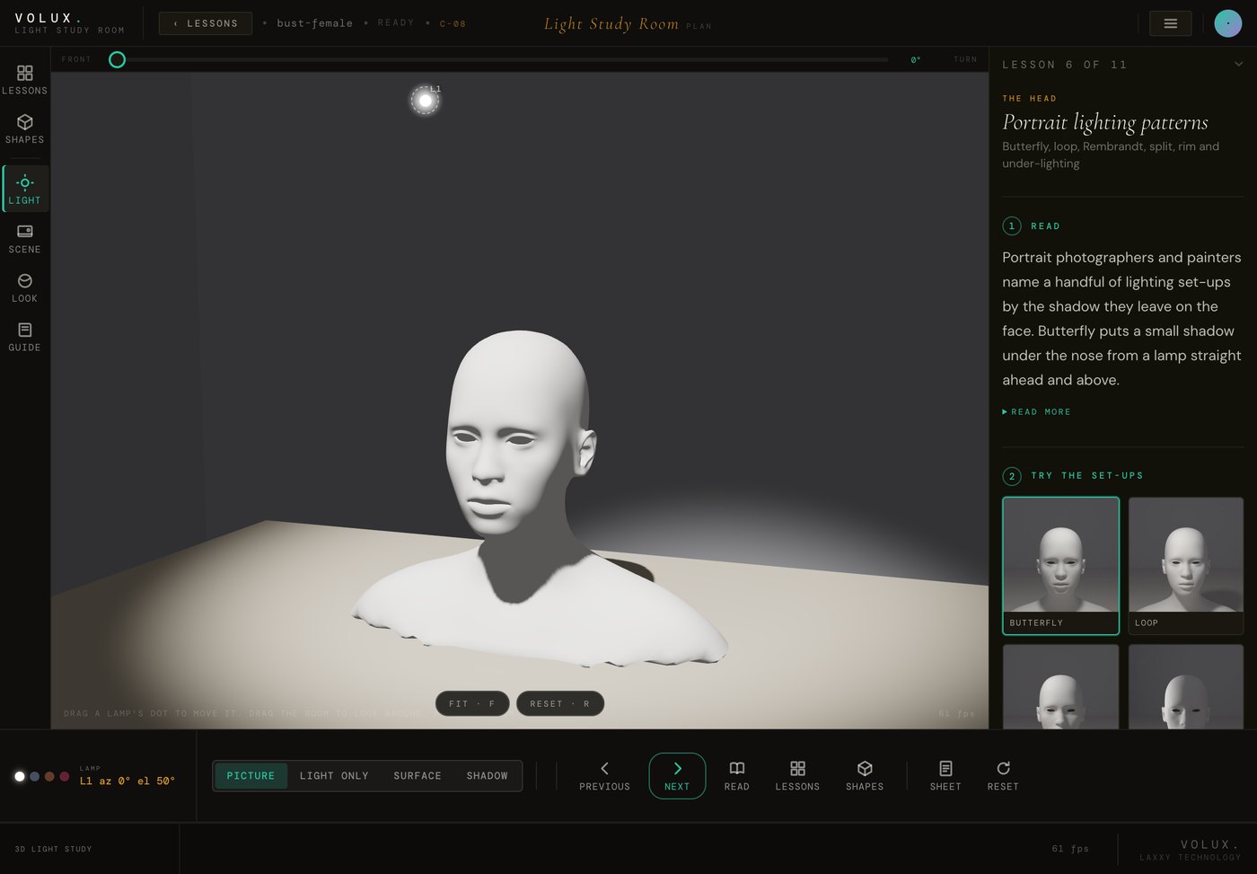This screenshot has height=874, width=1257.
Task: Select third set-up thumbnail below Butterfly
Action: pyautogui.click(x=1060, y=686)
